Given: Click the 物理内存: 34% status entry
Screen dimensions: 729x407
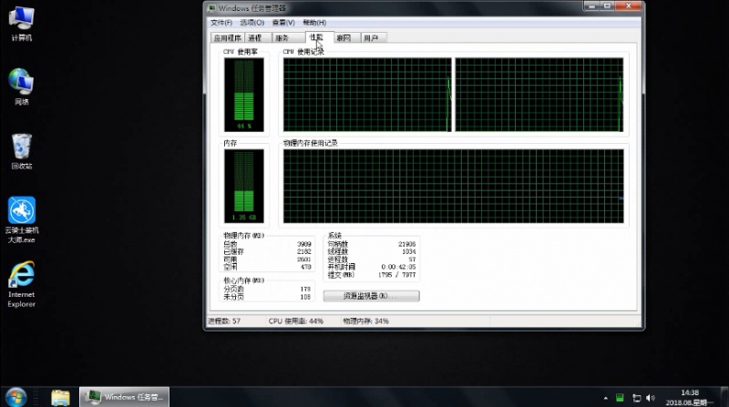Looking at the screenshot, I should coord(365,321).
